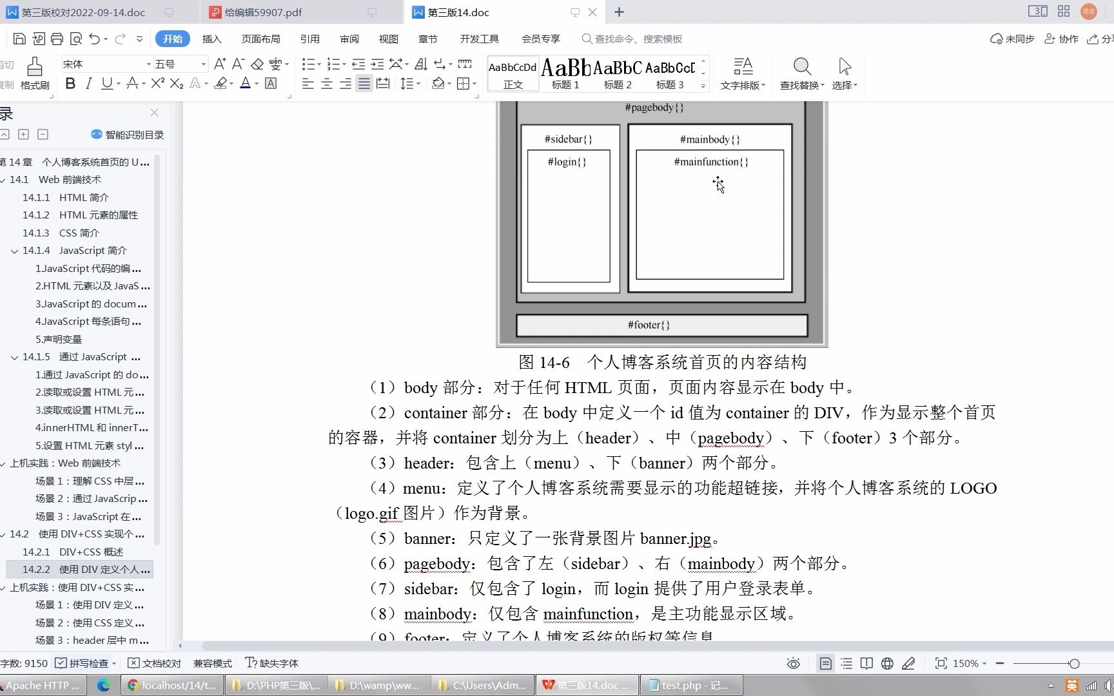The width and height of the screenshot is (1114, 696).
Task: Click the Save icon in quick access toolbar
Action: pos(19,39)
